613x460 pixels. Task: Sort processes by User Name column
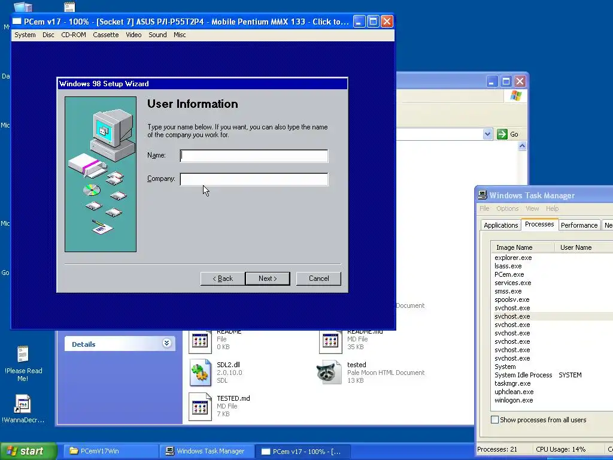584,247
